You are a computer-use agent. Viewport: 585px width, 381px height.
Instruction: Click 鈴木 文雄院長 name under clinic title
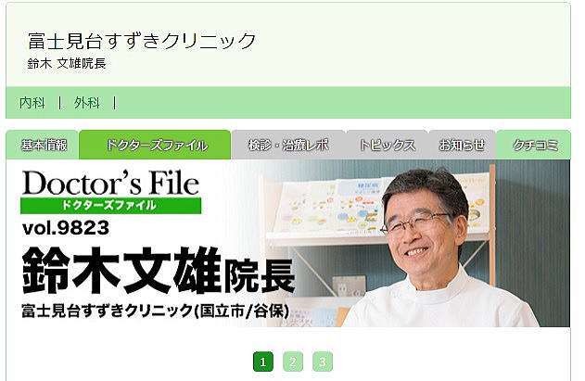point(67,63)
